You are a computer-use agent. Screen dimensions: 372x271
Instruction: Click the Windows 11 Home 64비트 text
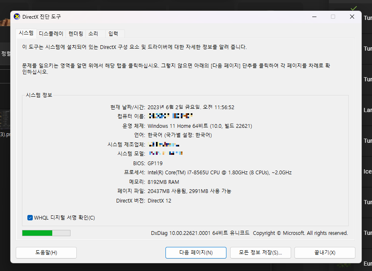coord(177,126)
